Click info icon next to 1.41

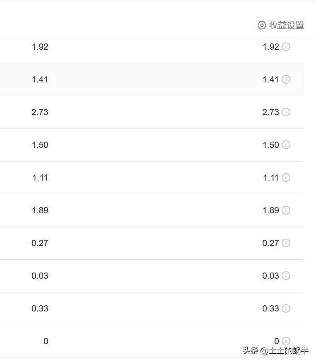(x=286, y=80)
